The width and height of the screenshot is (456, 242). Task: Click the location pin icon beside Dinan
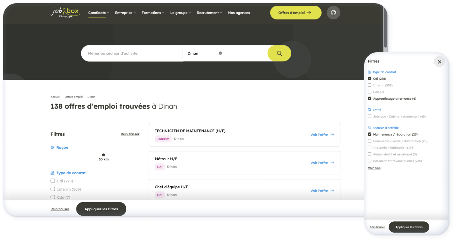[x=220, y=53]
